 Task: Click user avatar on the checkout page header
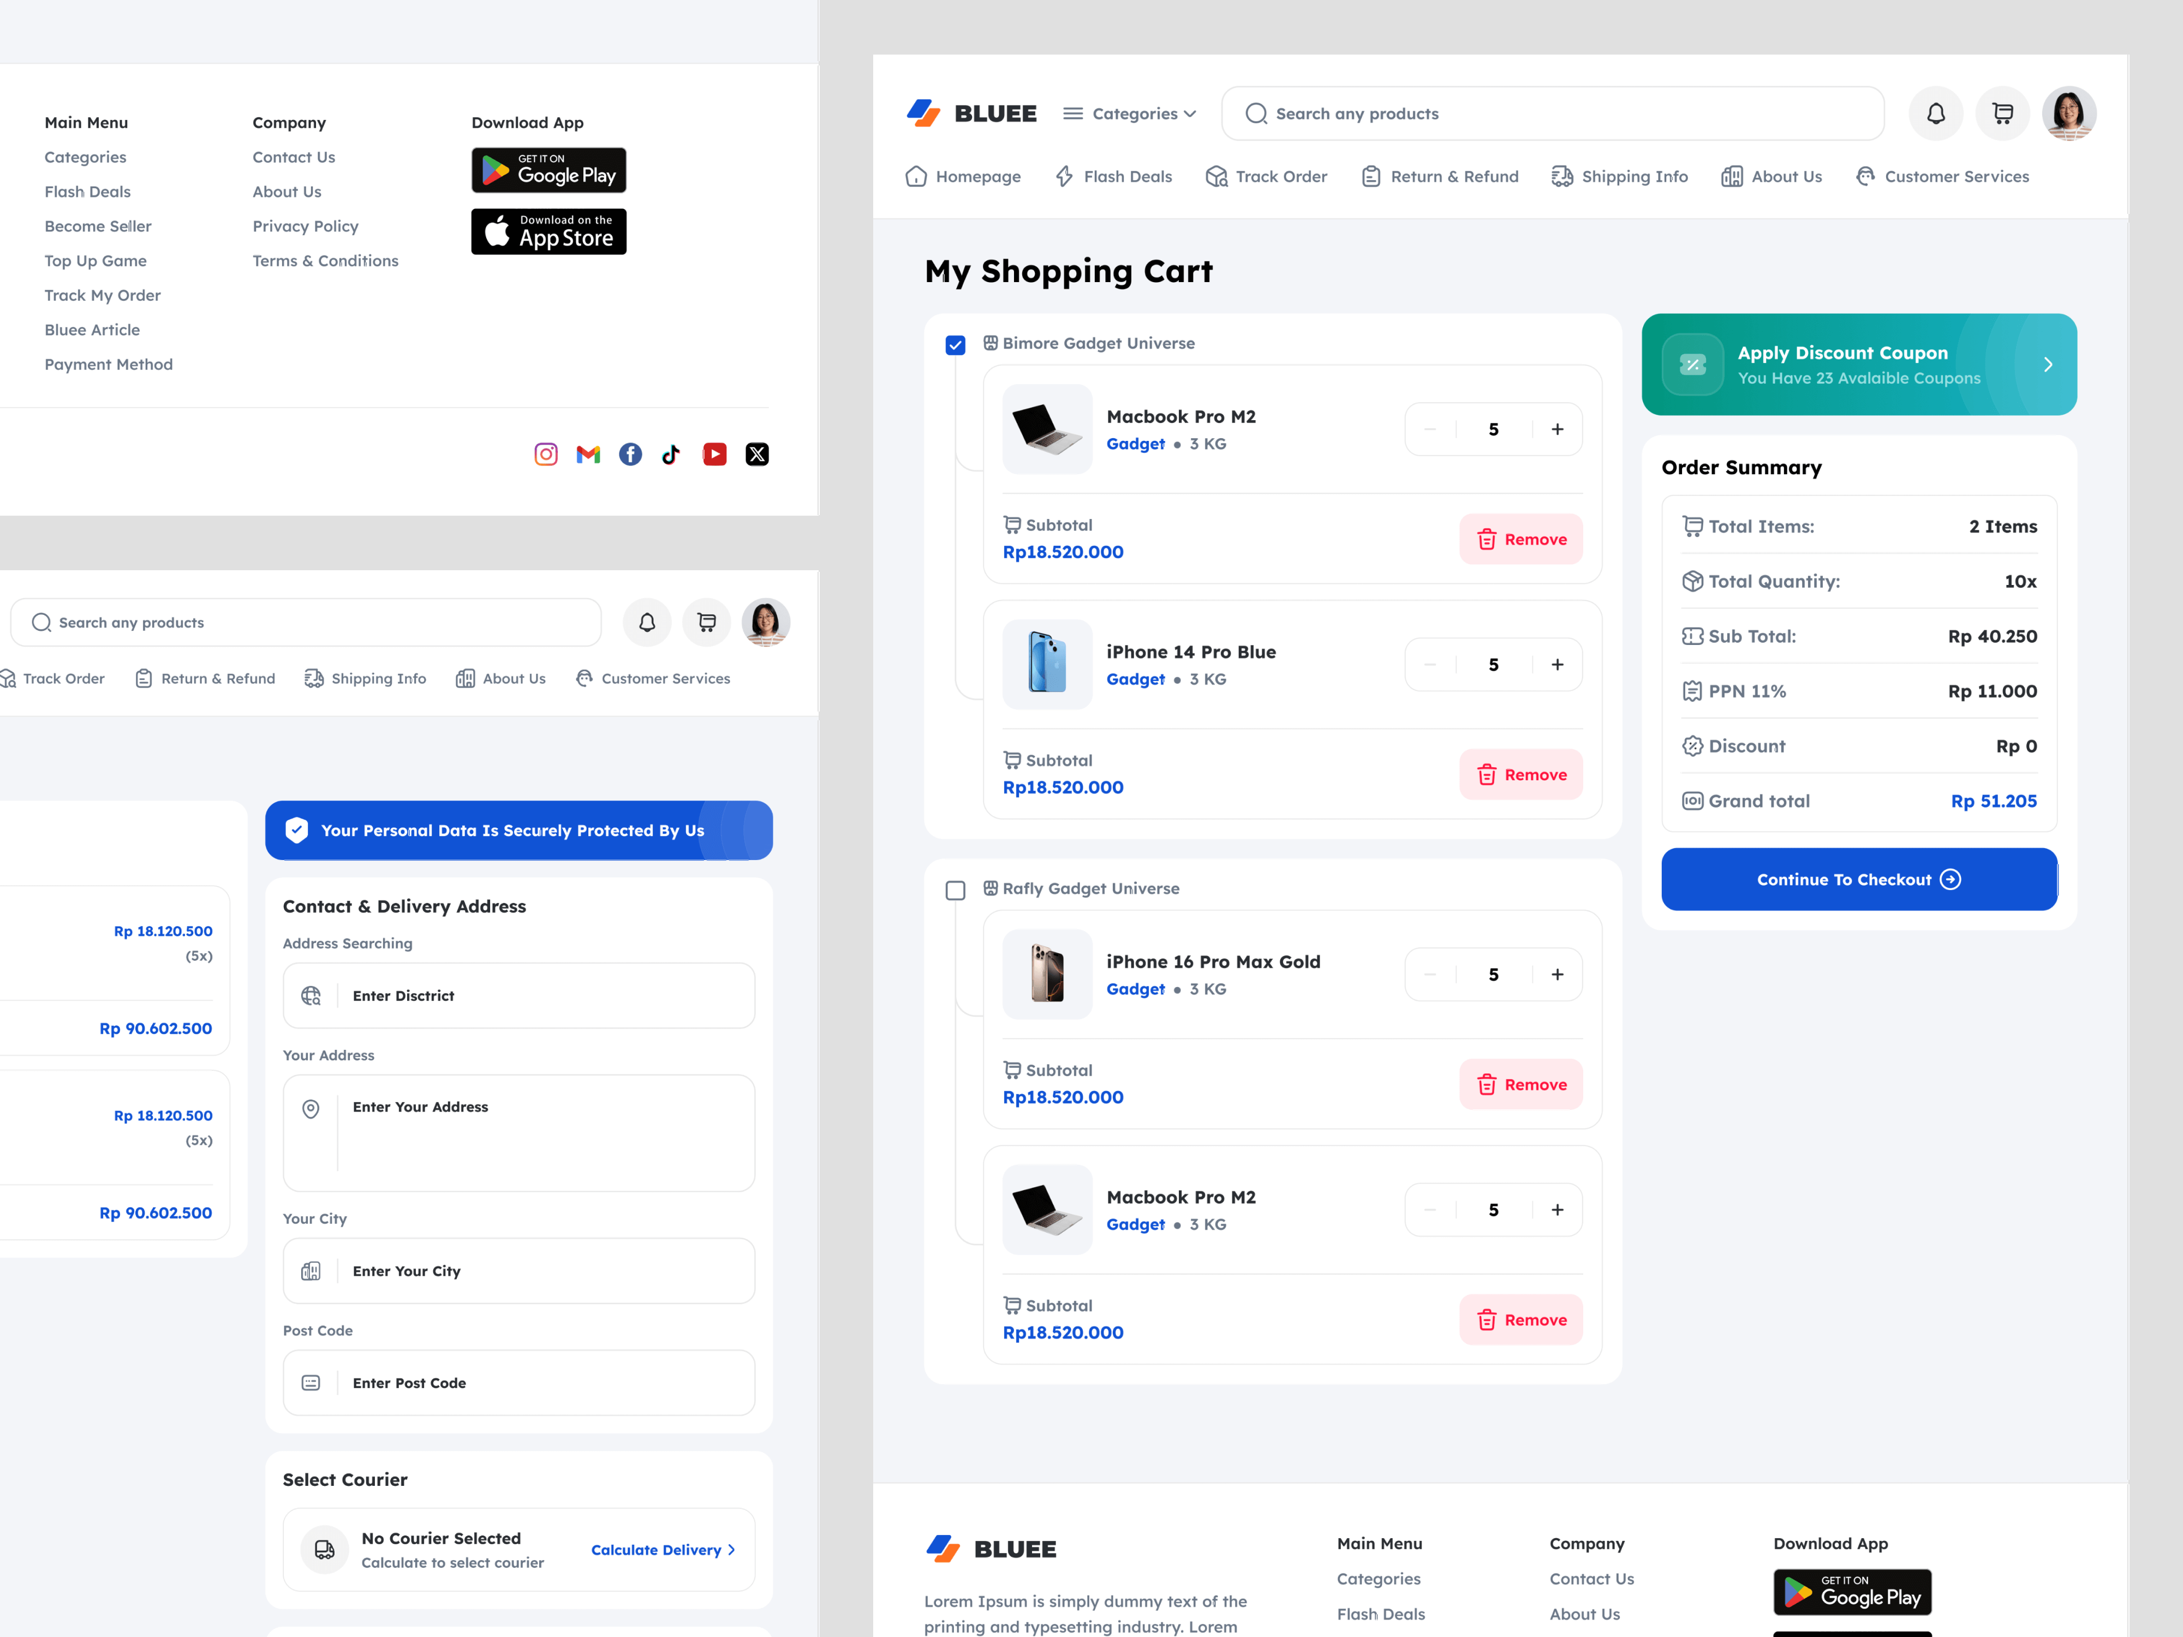[x=766, y=623]
